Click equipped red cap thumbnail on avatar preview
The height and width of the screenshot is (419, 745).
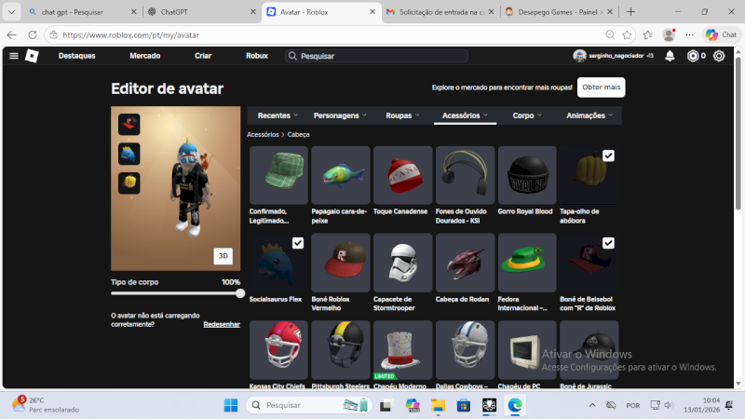(x=129, y=125)
